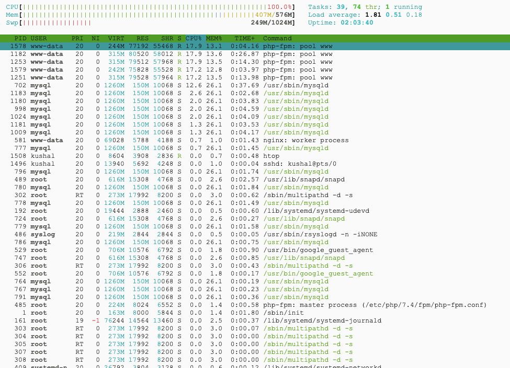Sort by the Command column header
Viewport: 510px width, 368px height.
pos(277,38)
